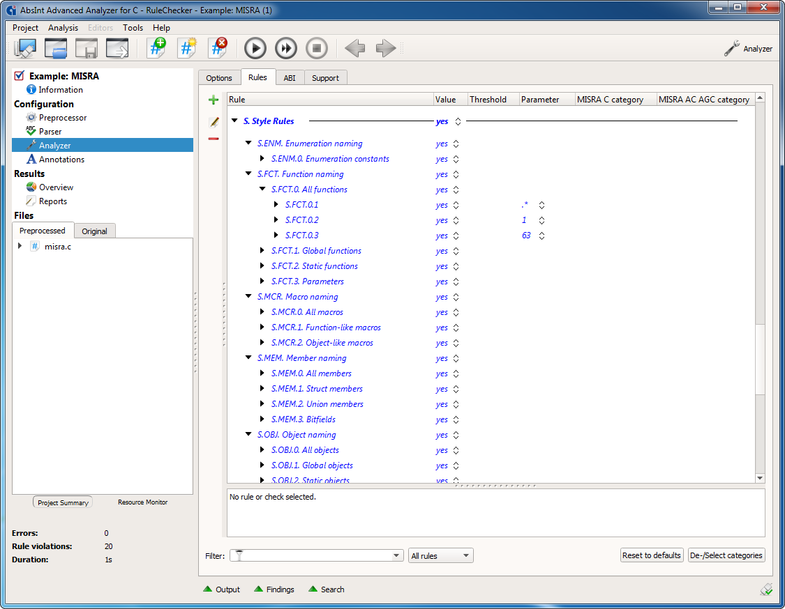Stop the analysis with stop button

click(x=316, y=49)
